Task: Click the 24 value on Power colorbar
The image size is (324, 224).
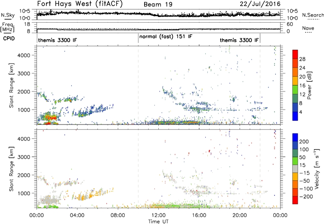Action: pyautogui.click(x=302, y=68)
